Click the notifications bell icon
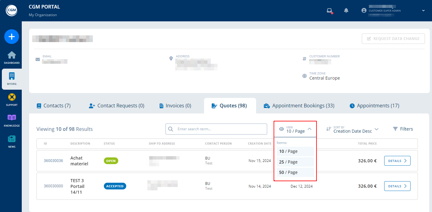The width and height of the screenshot is (432, 212). [346, 11]
